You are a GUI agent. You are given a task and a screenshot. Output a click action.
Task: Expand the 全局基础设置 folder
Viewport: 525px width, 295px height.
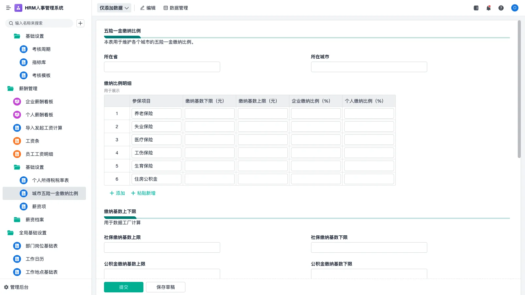32,233
